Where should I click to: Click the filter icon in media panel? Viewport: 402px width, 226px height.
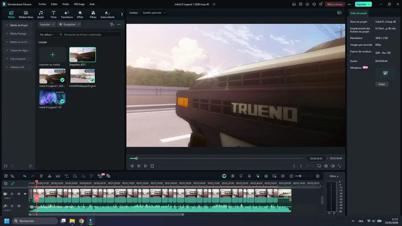click(x=112, y=25)
